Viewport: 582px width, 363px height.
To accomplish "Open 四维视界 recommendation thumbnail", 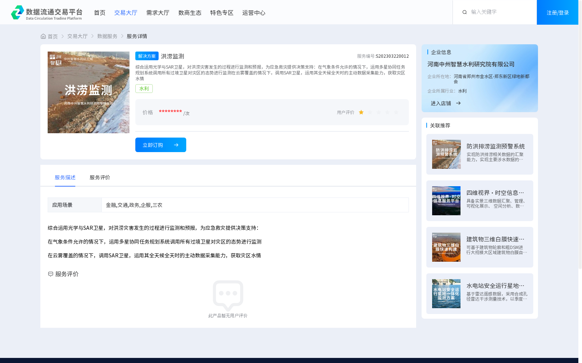I will point(446,201).
